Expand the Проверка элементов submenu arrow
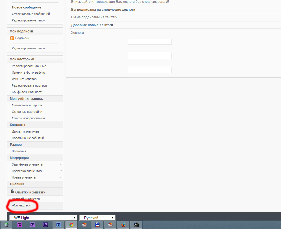This screenshot has width=281, height=229. pyautogui.click(x=61, y=171)
